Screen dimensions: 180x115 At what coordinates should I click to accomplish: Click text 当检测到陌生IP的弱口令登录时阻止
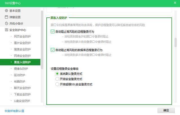click(86, 37)
